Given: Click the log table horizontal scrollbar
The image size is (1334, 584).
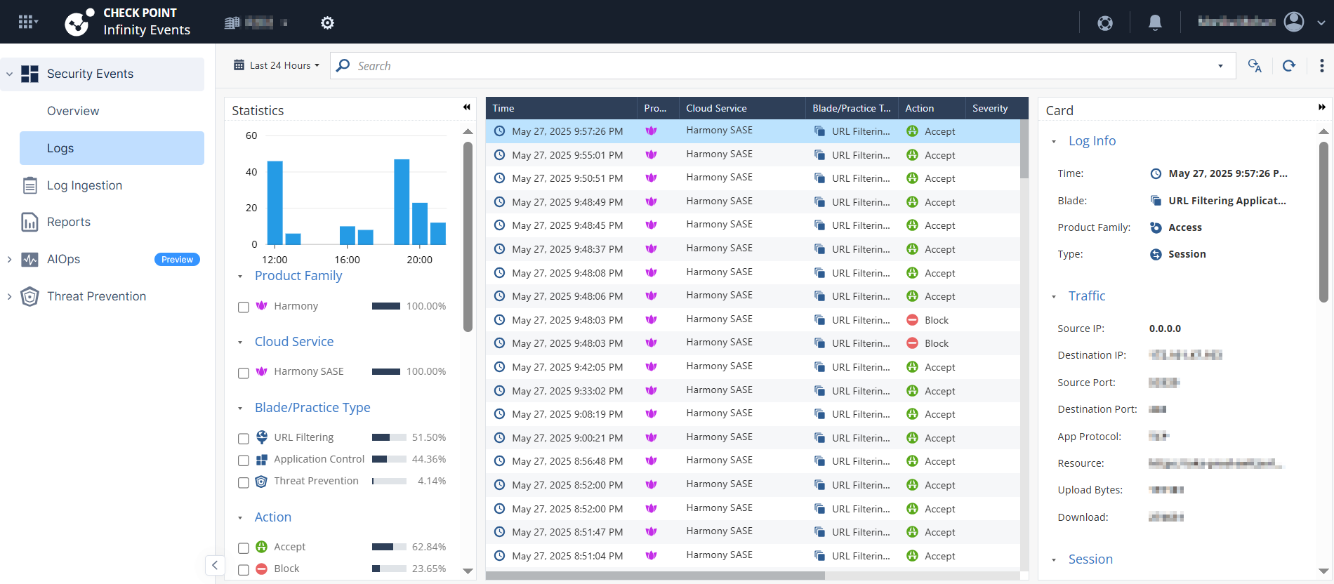Looking at the screenshot, I should coord(655,576).
